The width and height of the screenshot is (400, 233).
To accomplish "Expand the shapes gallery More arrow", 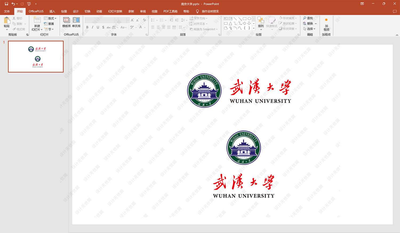I will click(x=254, y=28).
